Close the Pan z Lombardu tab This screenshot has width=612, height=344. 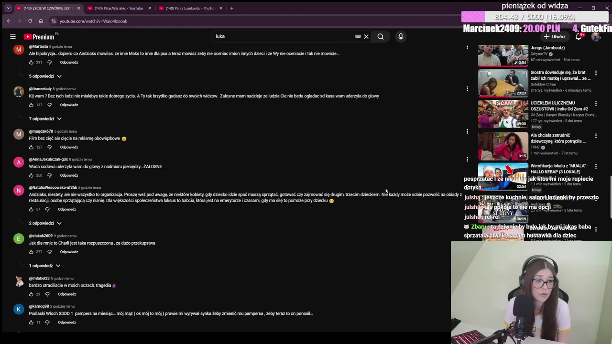coord(221,8)
